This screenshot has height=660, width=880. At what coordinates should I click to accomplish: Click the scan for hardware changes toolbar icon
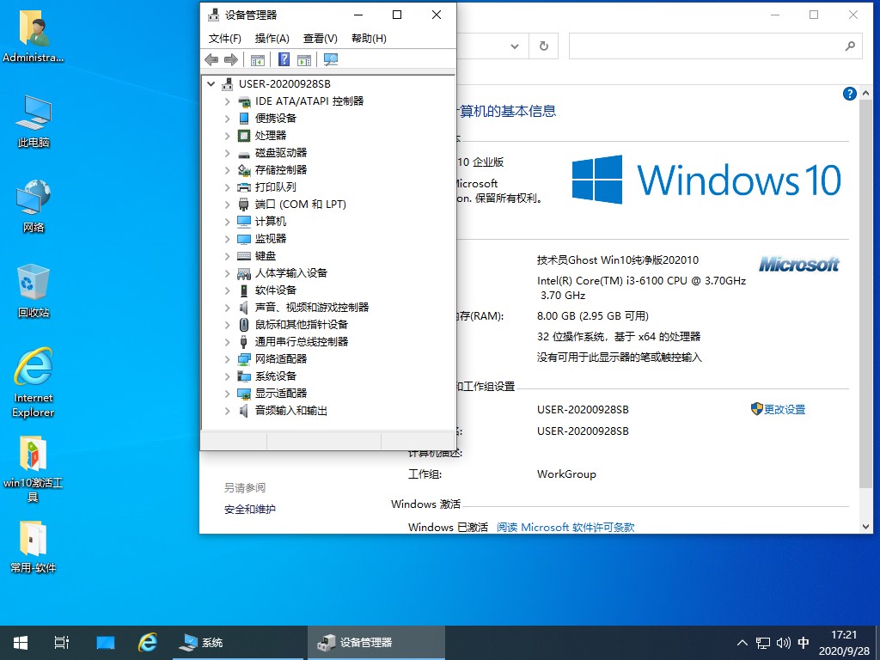click(x=331, y=59)
